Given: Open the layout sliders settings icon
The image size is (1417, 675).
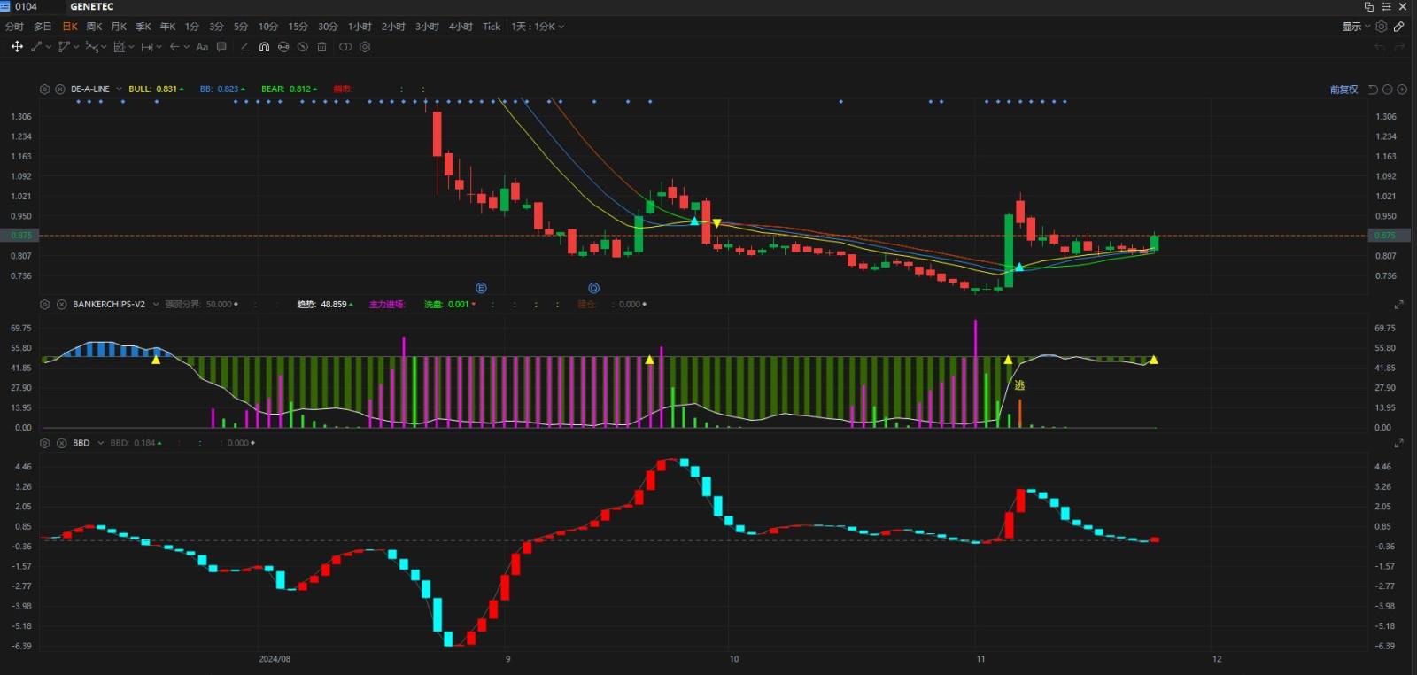Looking at the screenshot, I should click(1386, 6).
